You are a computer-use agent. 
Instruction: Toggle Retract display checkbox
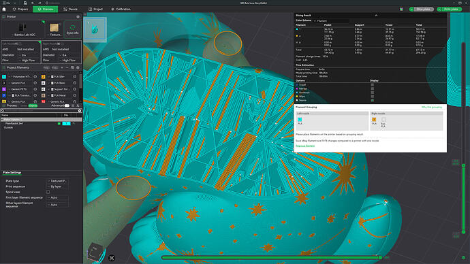tap(373, 88)
